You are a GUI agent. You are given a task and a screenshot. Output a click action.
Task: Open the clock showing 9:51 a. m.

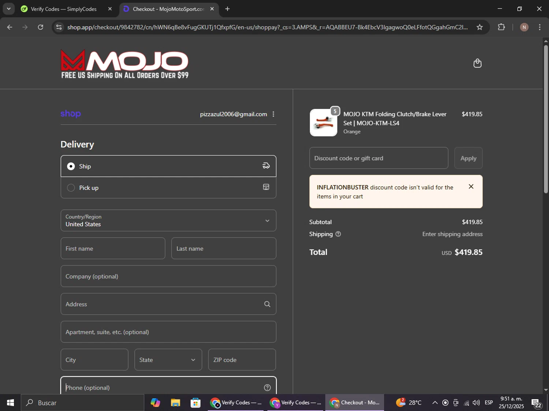coord(511,402)
